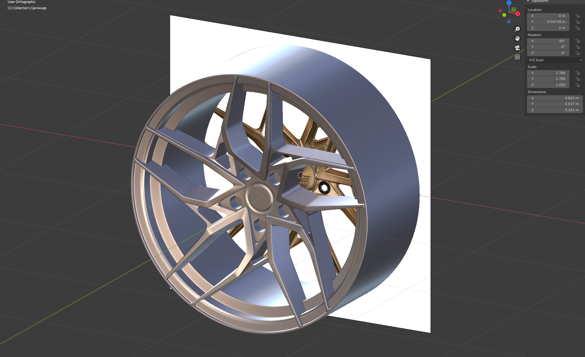Click the Rotation Y field showing -0°
Viewport: 585px width, 357px height.
(548, 47)
